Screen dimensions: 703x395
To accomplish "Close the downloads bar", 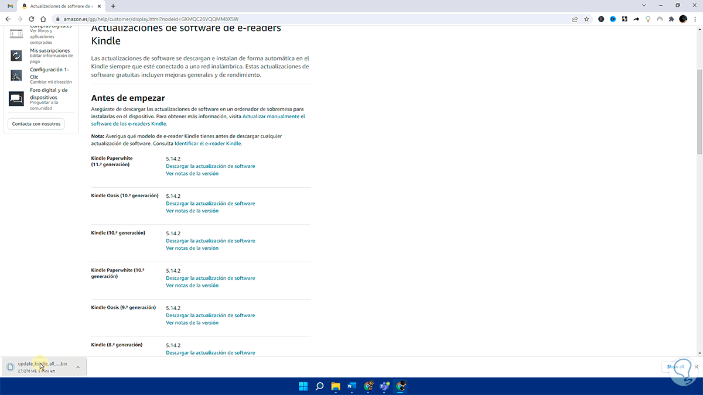I will click(x=696, y=367).
